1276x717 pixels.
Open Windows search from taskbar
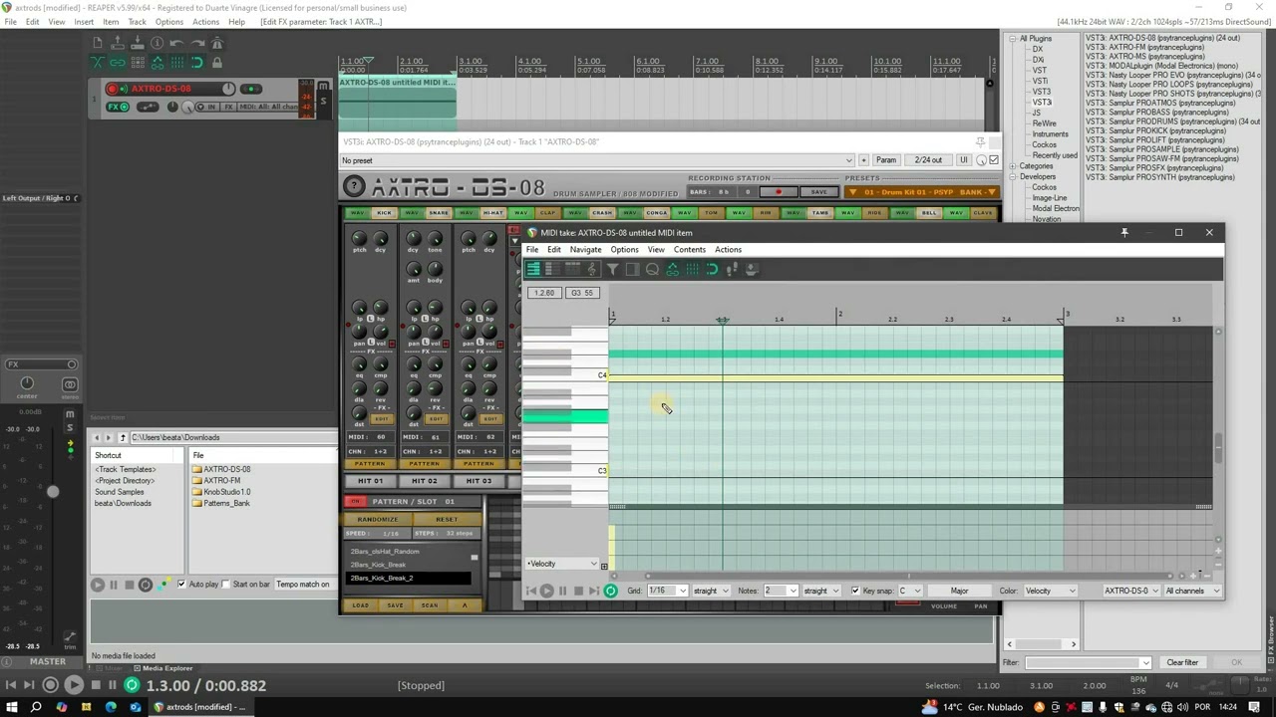tap(36, 707)
